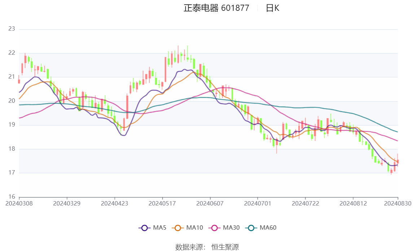Click the 20240423 date axis label
Screen dimensions: 414x252
[x=114, y=203]
